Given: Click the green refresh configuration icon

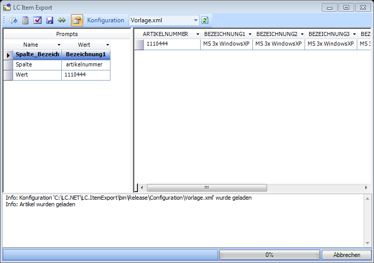Looking at the screenshot, I should tap(205, 20).
